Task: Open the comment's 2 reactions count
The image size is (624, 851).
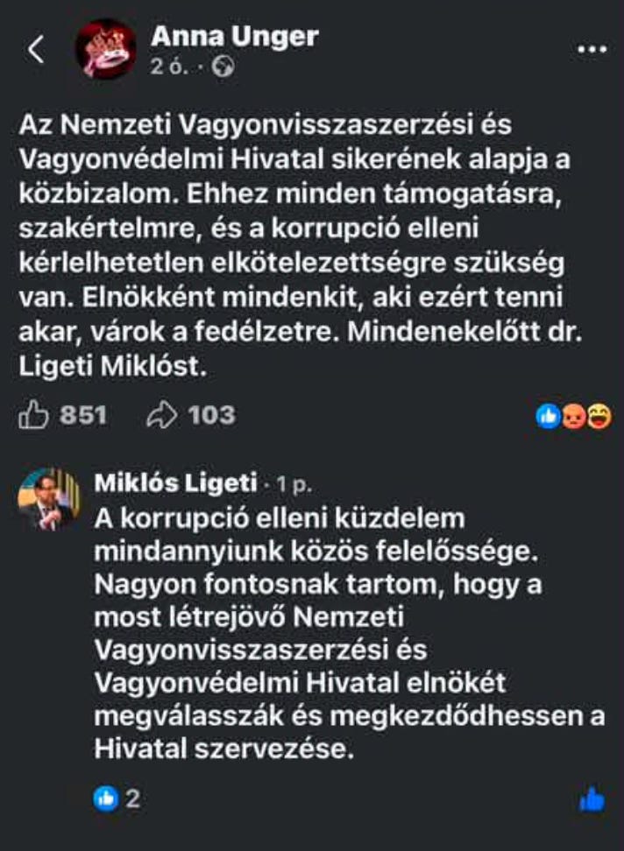Action: pos(133,798)
